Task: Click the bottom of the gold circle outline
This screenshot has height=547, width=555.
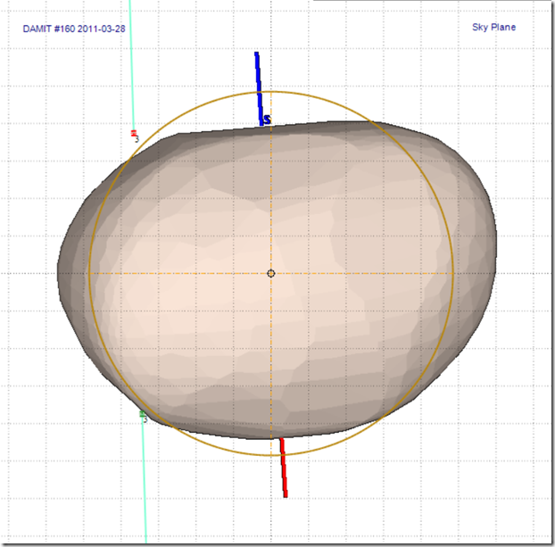Action: 271,456
